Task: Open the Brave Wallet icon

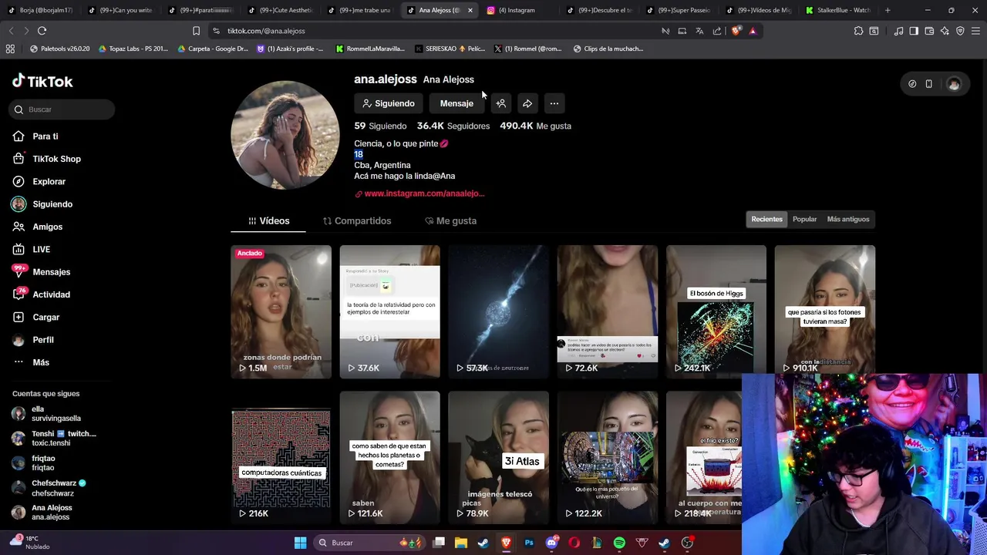Action: (929, 31)
